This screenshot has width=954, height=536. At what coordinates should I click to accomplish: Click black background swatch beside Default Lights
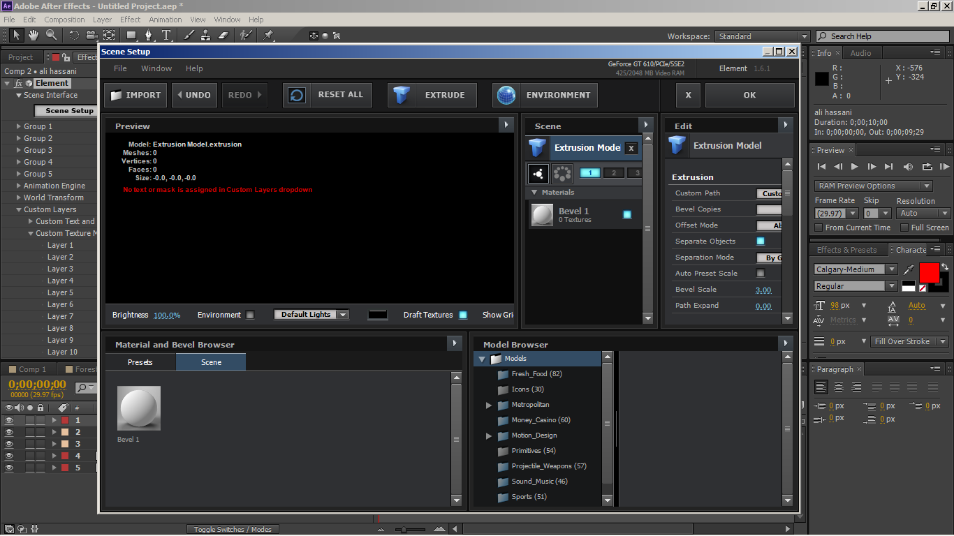(x=377, y=315)
